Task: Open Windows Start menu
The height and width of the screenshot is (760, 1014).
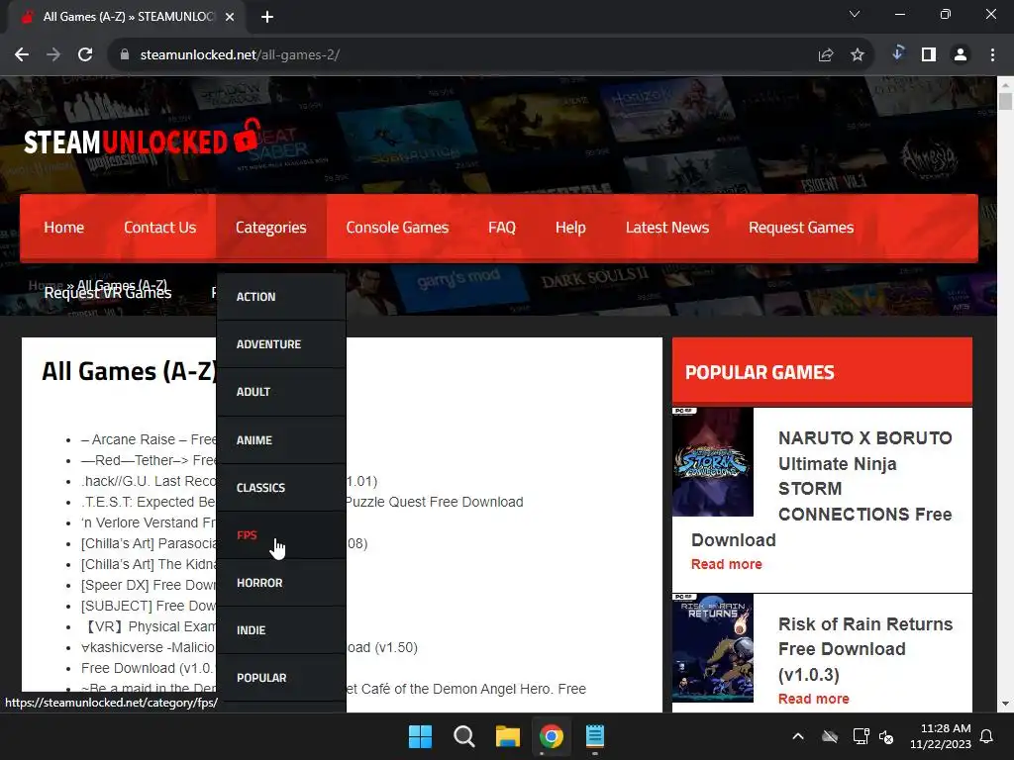Action: coord(420,736)
